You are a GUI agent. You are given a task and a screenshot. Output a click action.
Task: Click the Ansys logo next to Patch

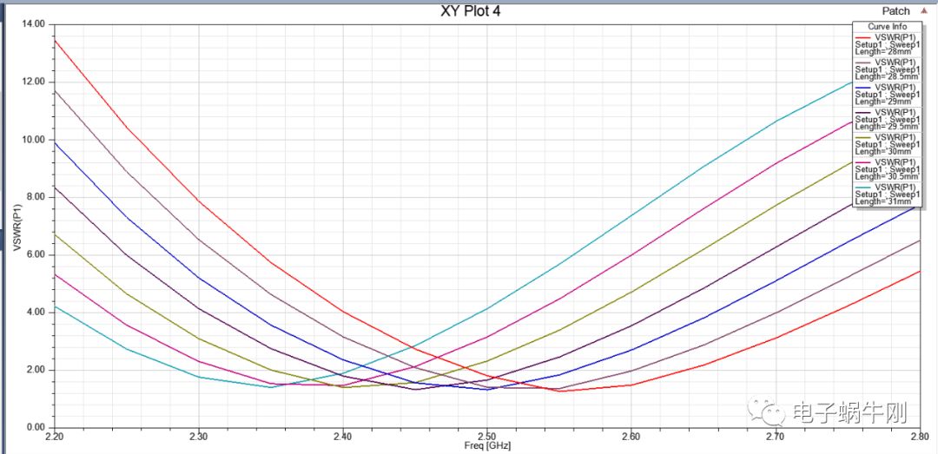(x=924, y=11)
